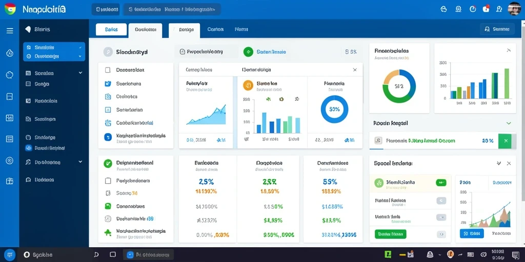Image resolution: width=525 pixels, height=262 pixels.
Task: Click the blue button under the line chart
Action: point(472,233)
